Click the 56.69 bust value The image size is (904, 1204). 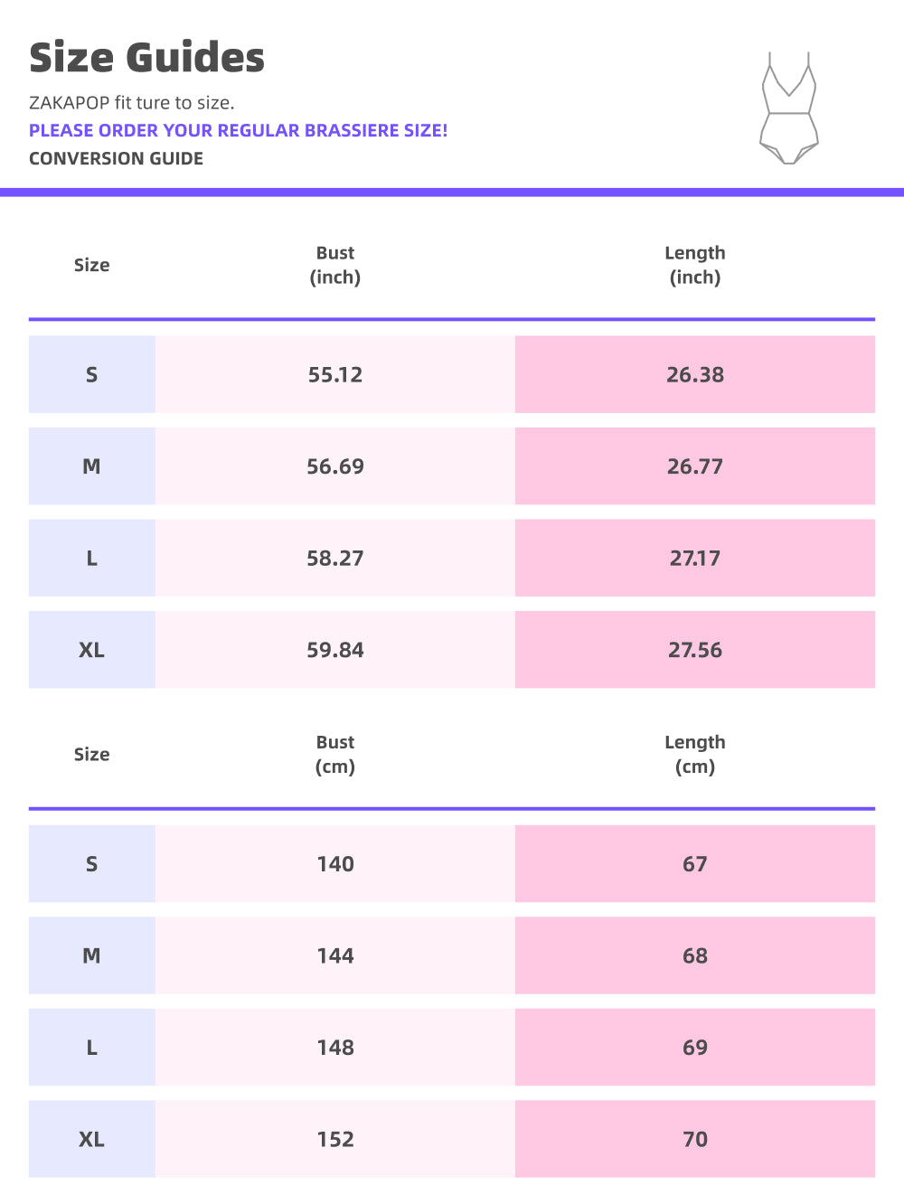pos(335,466)
